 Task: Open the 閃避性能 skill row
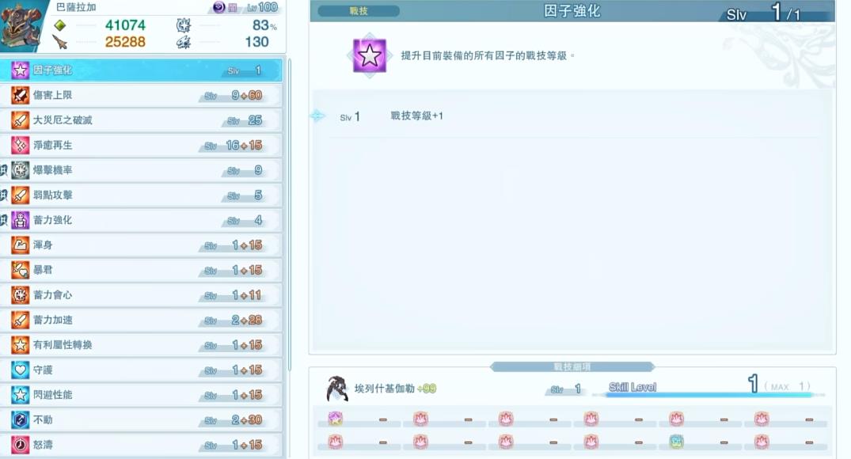[141, 394]
